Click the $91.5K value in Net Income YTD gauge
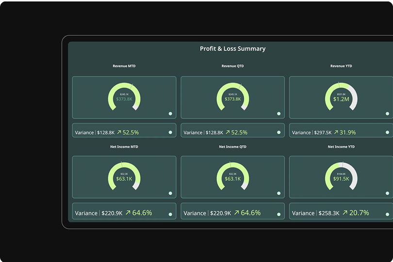 point(341,179)
